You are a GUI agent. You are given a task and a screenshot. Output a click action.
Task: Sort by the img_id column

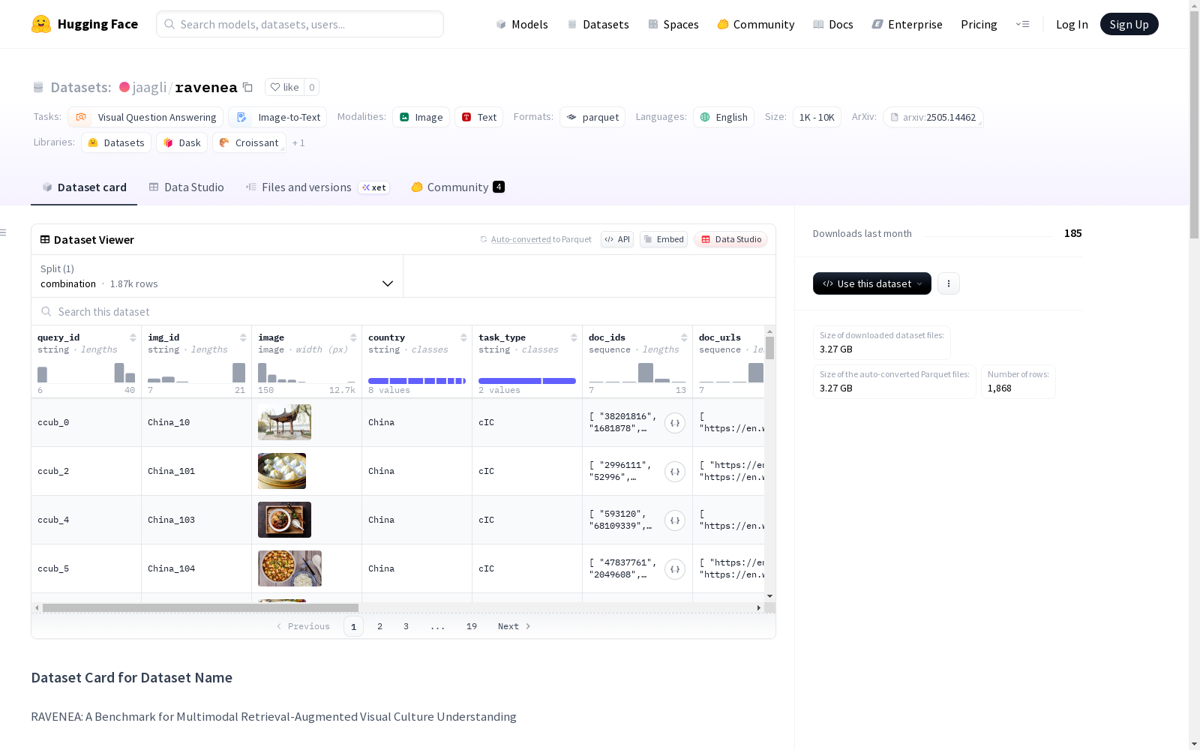243,337
